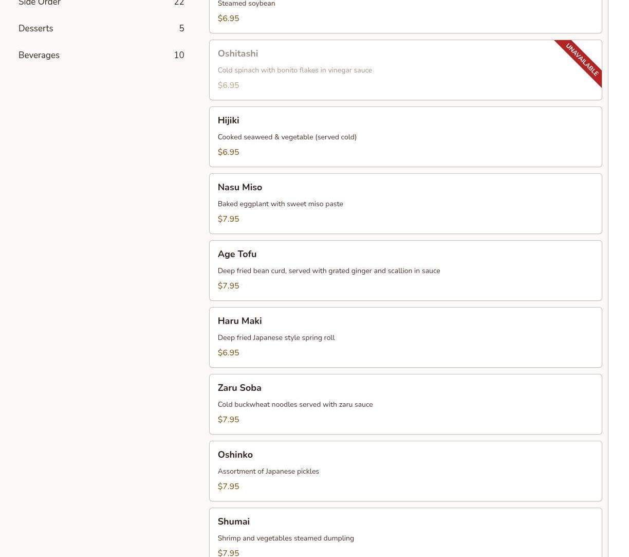Open the Desserts category

[101, 28]
